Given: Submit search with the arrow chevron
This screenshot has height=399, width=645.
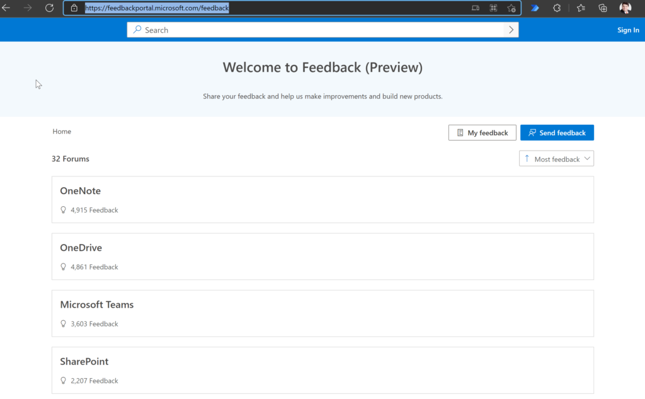Looking at the screenshot, I should 511,30.
